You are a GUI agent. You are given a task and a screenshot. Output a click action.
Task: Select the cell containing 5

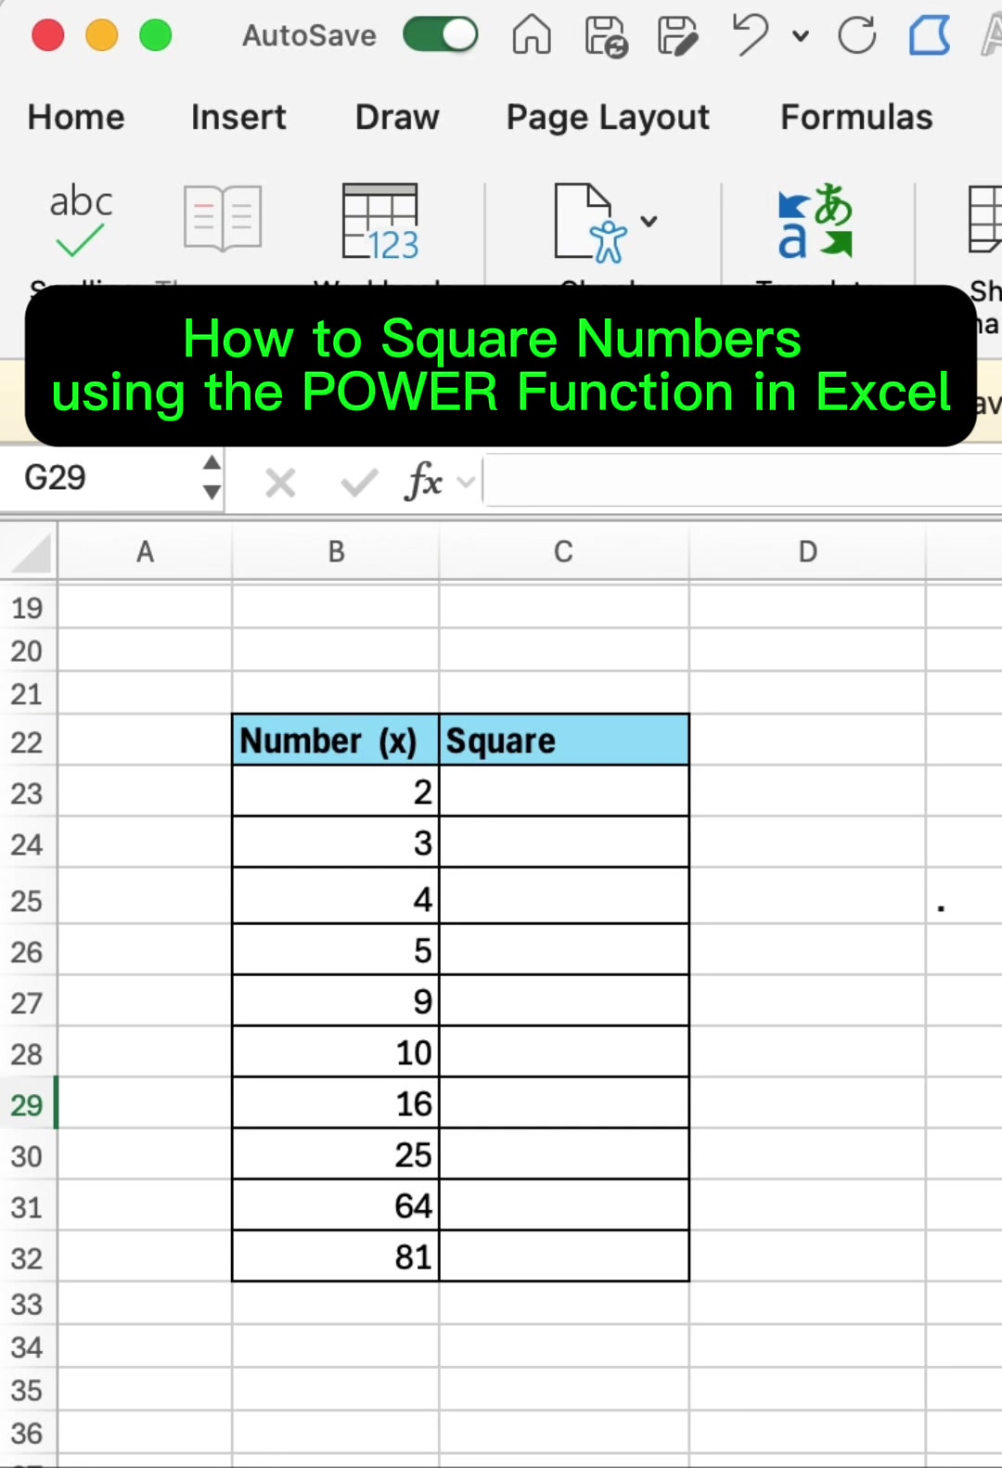pyautogui.click(x=336, y=950)
